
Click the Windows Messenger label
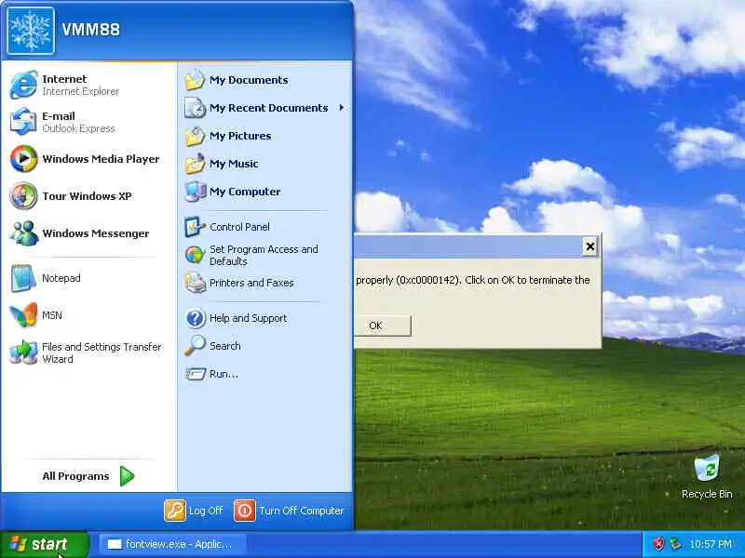pos(96,233)
